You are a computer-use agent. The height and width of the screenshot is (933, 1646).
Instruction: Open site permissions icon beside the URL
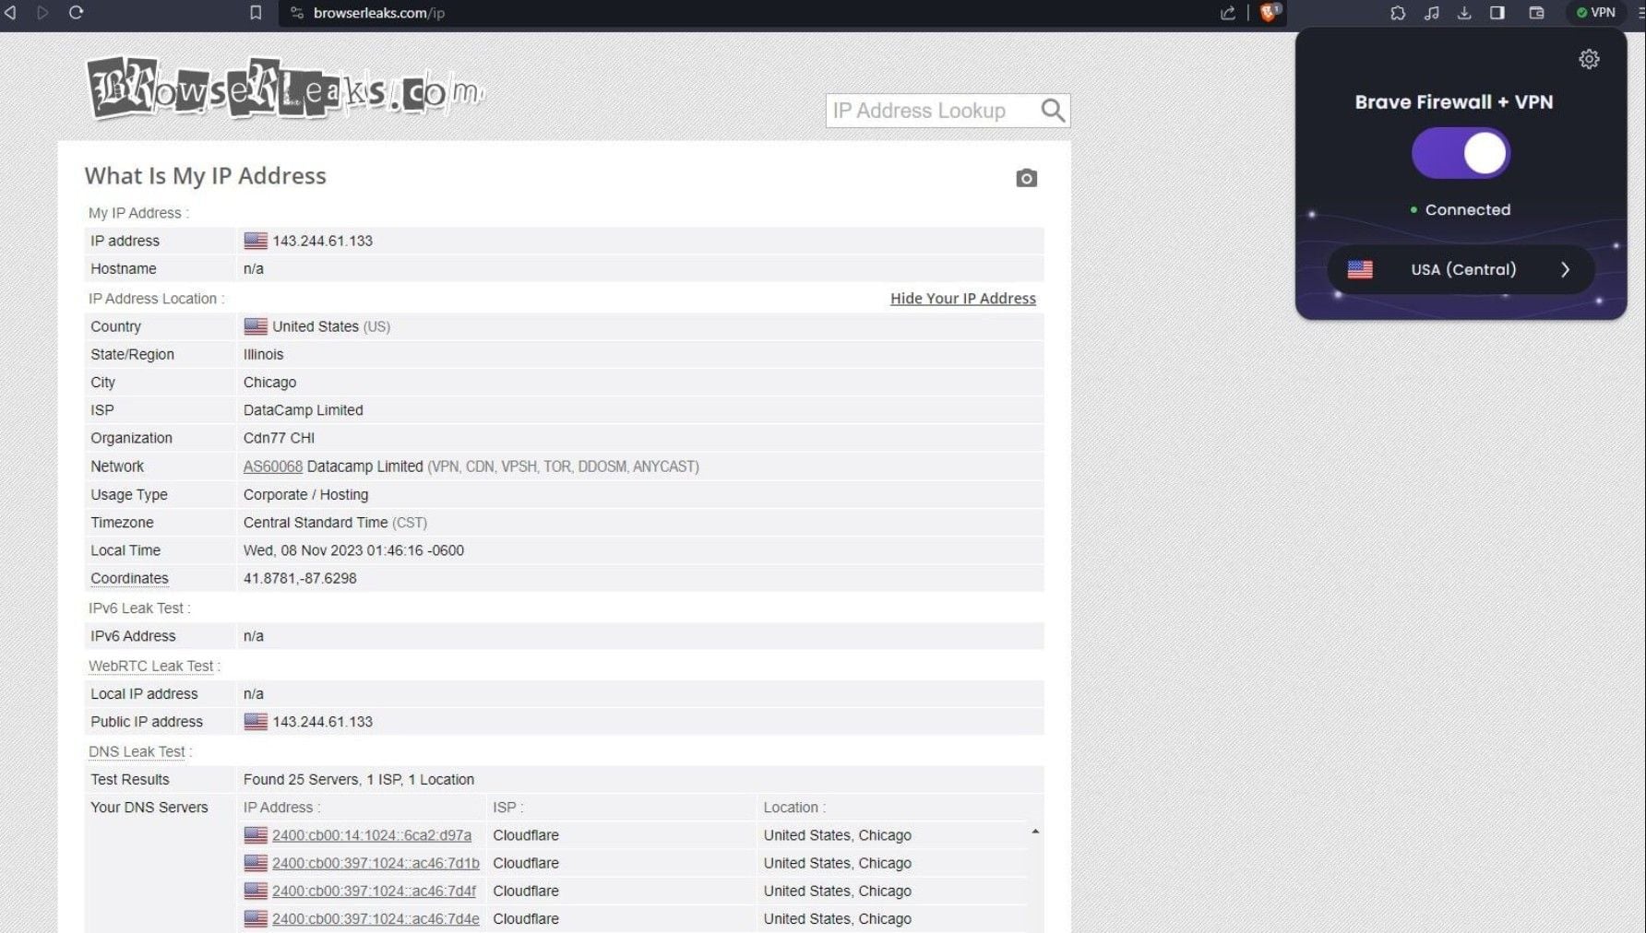click(296, 13)
